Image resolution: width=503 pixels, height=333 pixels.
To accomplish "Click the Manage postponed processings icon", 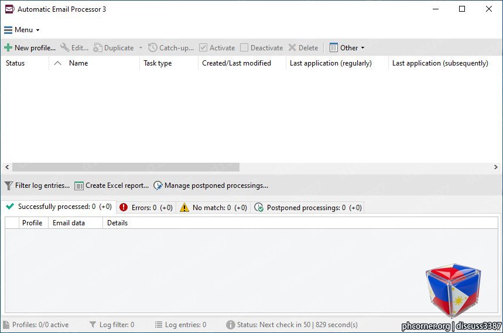I will click(158, 186).
